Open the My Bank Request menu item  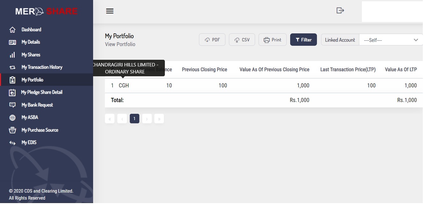[37, 105]
